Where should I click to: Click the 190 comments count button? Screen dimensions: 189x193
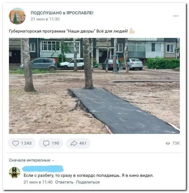(x=51, y=143)
